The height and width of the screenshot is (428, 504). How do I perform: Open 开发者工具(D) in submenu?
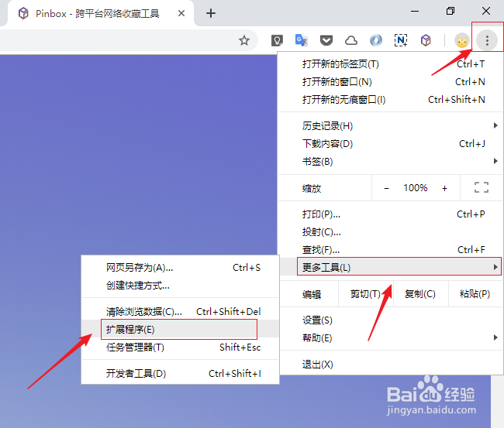coord(180,374)
